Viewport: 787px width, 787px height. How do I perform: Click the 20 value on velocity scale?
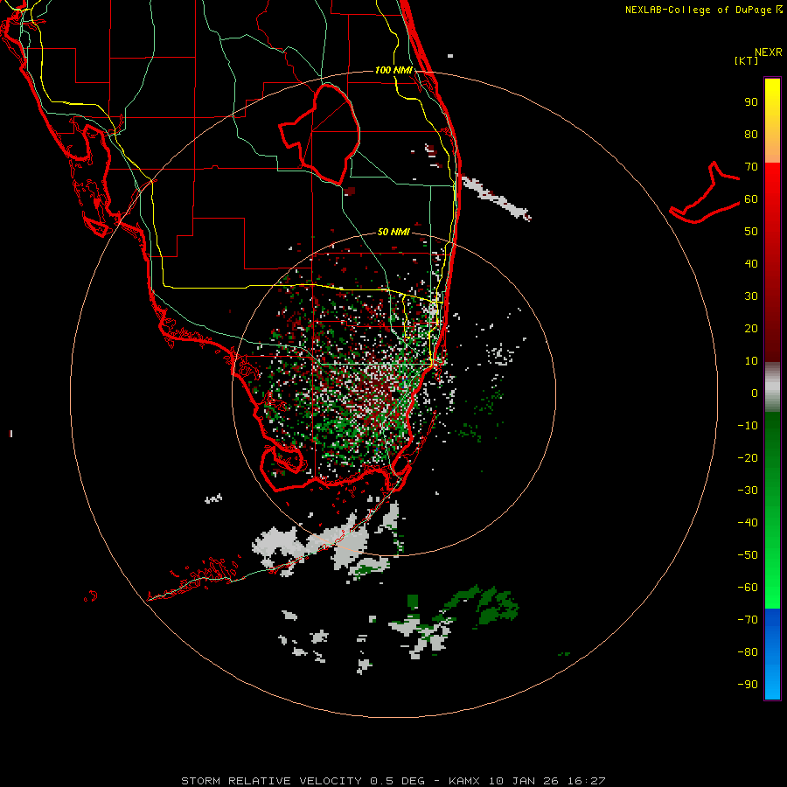[751, 329]
